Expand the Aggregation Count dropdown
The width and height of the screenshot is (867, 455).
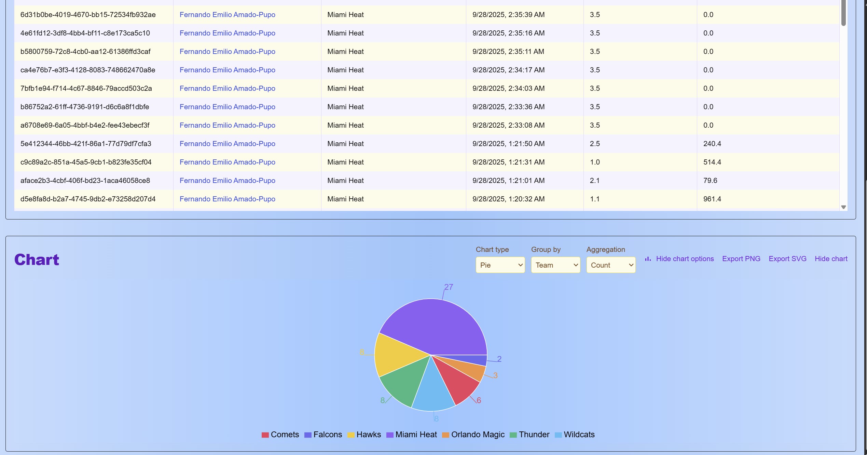611,265
